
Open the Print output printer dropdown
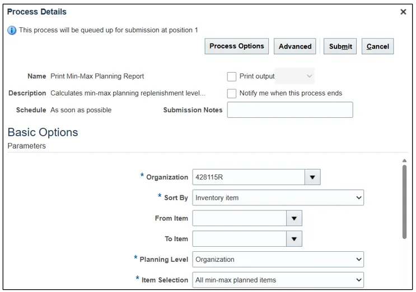click(x=295, y=76)
